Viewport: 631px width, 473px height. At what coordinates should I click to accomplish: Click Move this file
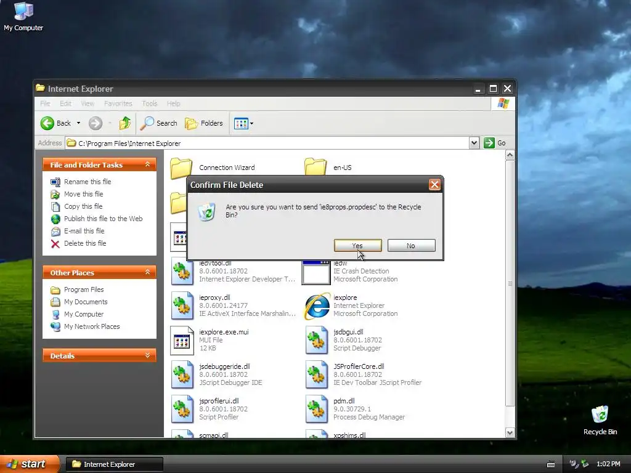point(84,194)
